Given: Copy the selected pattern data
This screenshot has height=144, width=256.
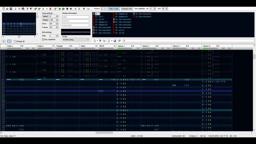Looking at the screenshot, I should tap(19, 9).
